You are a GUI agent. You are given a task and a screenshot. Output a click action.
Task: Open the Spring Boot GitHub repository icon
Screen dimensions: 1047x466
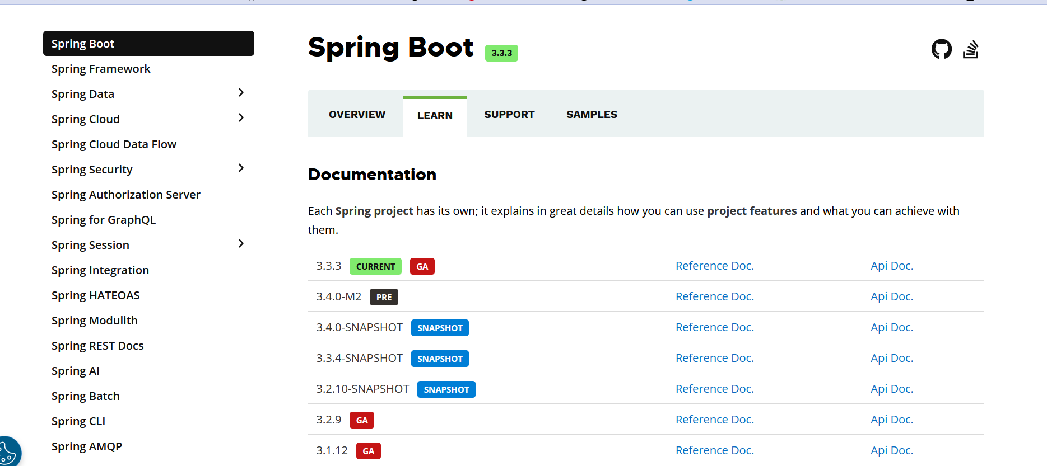tap(941, 49)
